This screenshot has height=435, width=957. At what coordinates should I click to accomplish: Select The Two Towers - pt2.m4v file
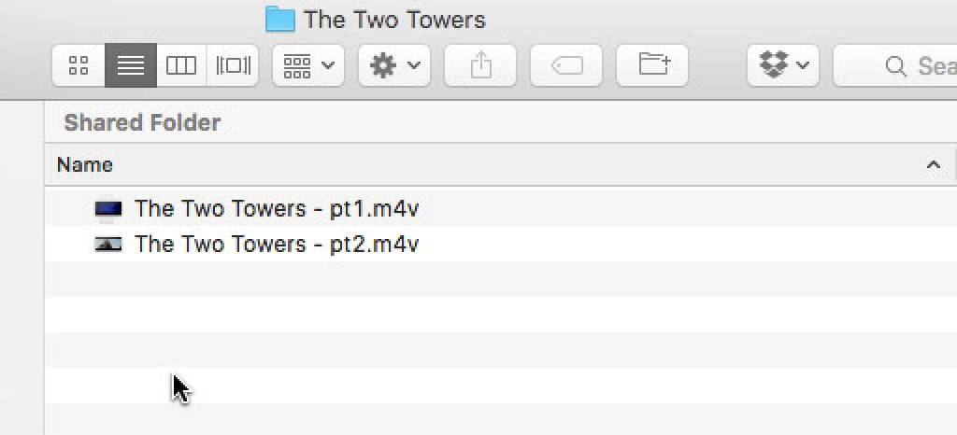[x=277, y=245]
